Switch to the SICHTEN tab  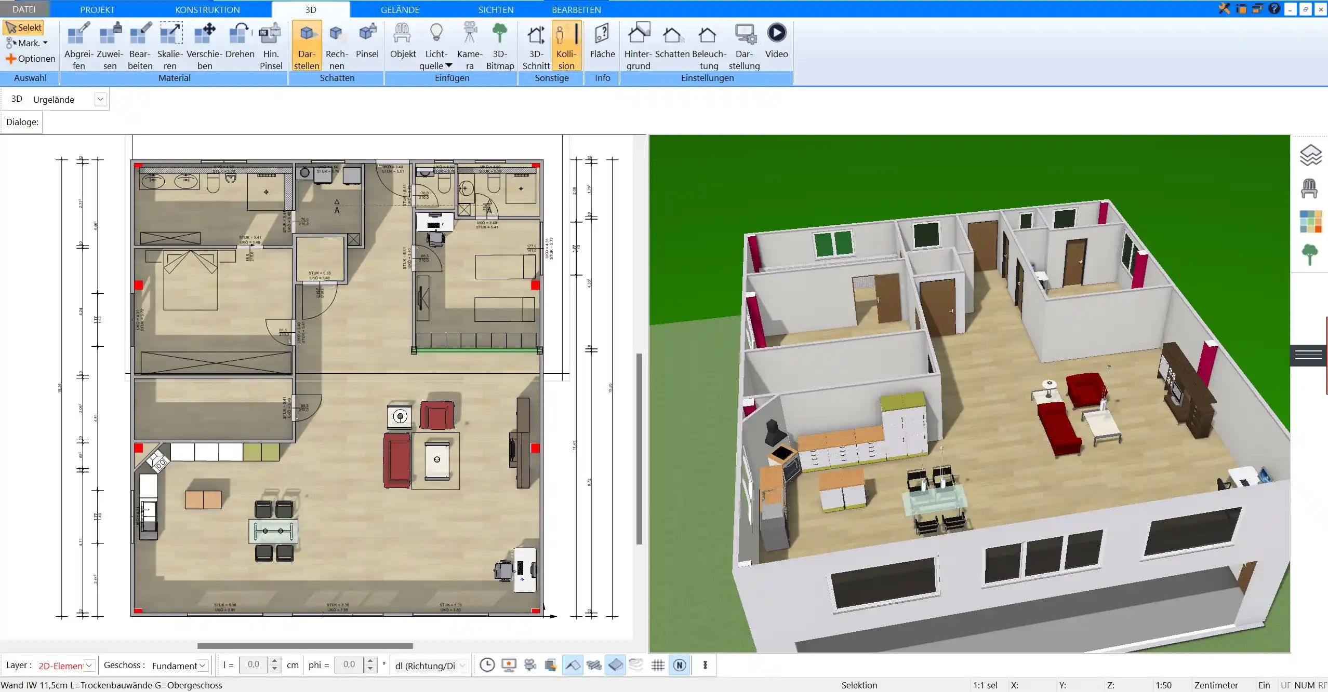click(496, 9)
